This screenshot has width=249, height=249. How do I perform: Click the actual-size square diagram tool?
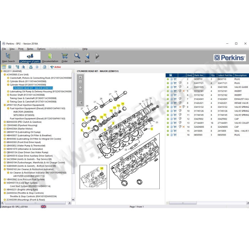point(80,92)
